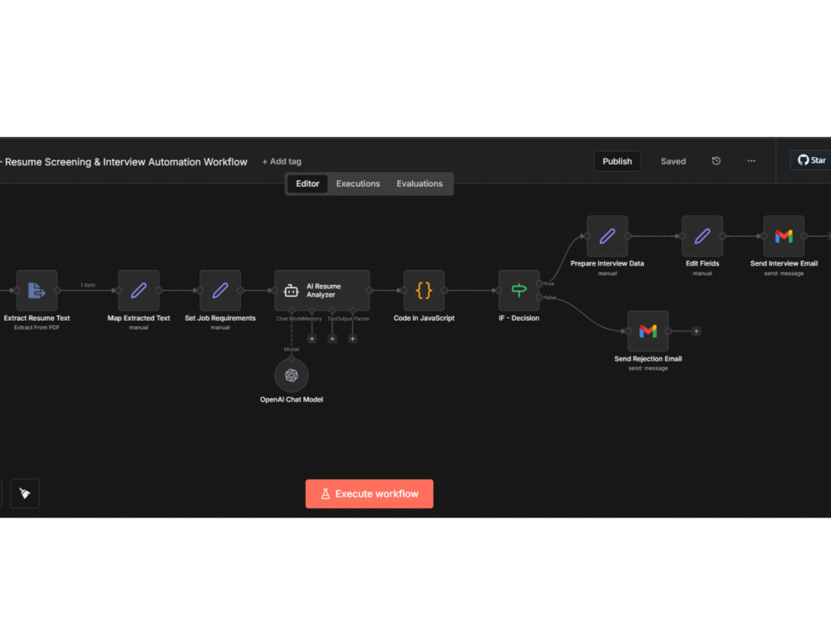Image resolution: width=831 pixels, height=623 pixels.
Task: Add a connection on the Output Parser plus
Action: click(x=352, y=339)
